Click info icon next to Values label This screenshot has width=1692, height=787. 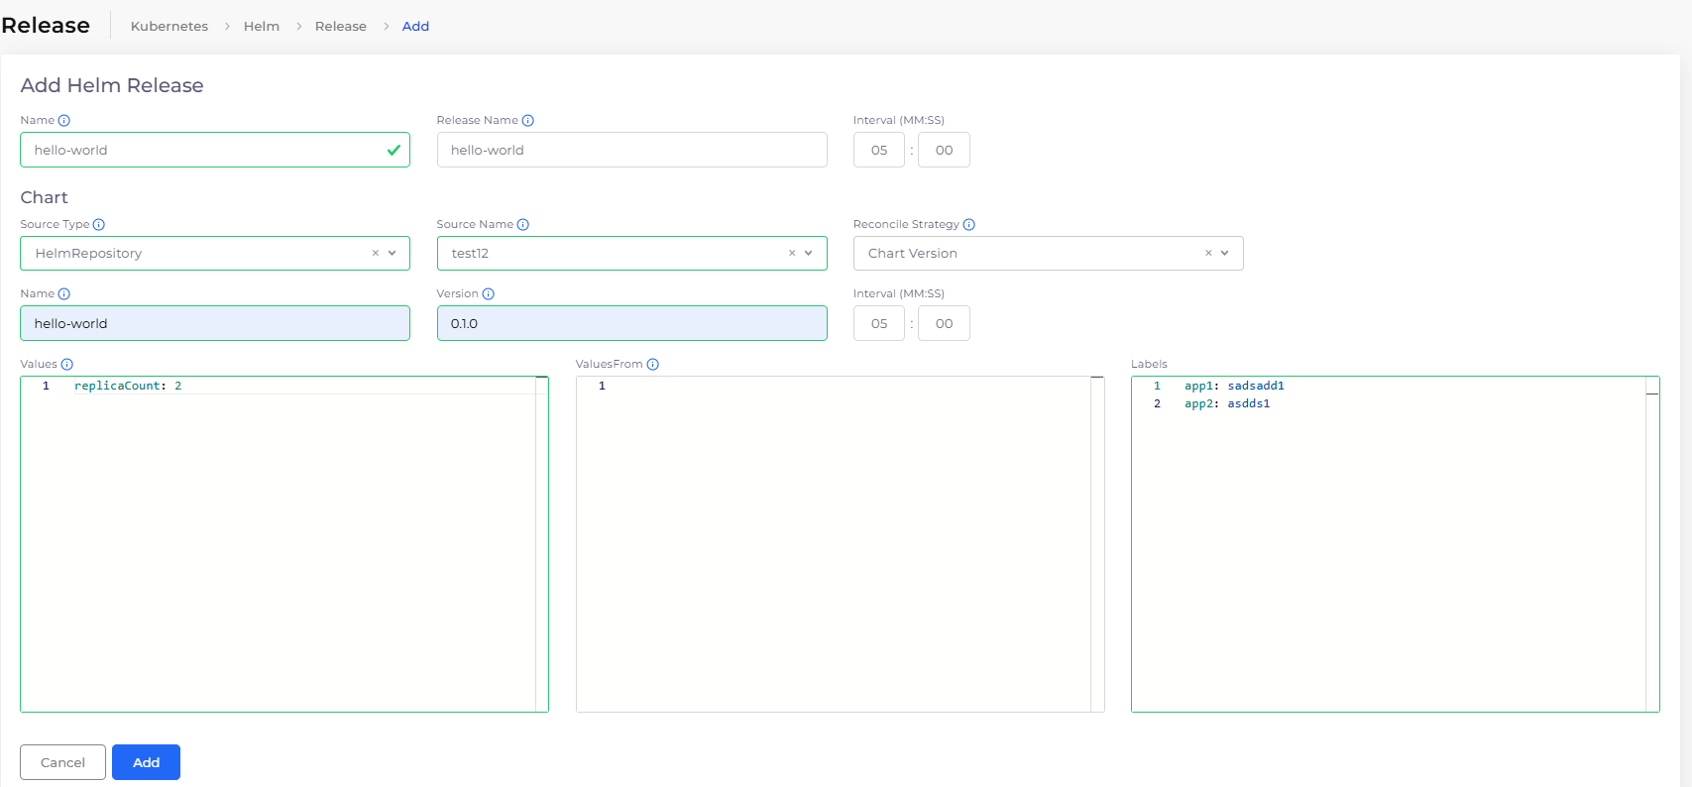67,365
